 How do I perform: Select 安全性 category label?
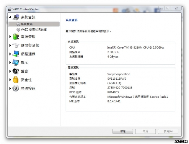(x=26, y=80)
